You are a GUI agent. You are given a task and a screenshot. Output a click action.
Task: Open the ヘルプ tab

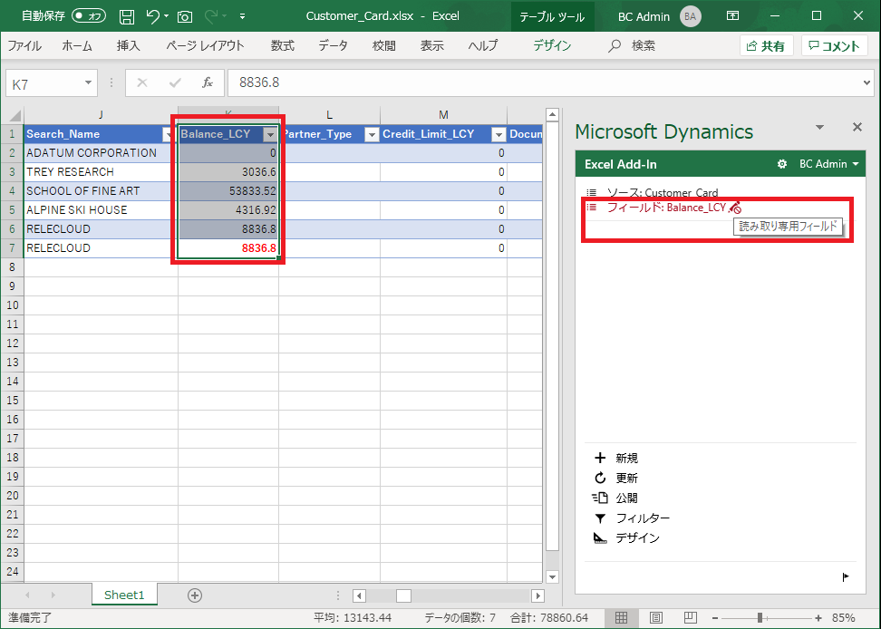click(483, 45)
